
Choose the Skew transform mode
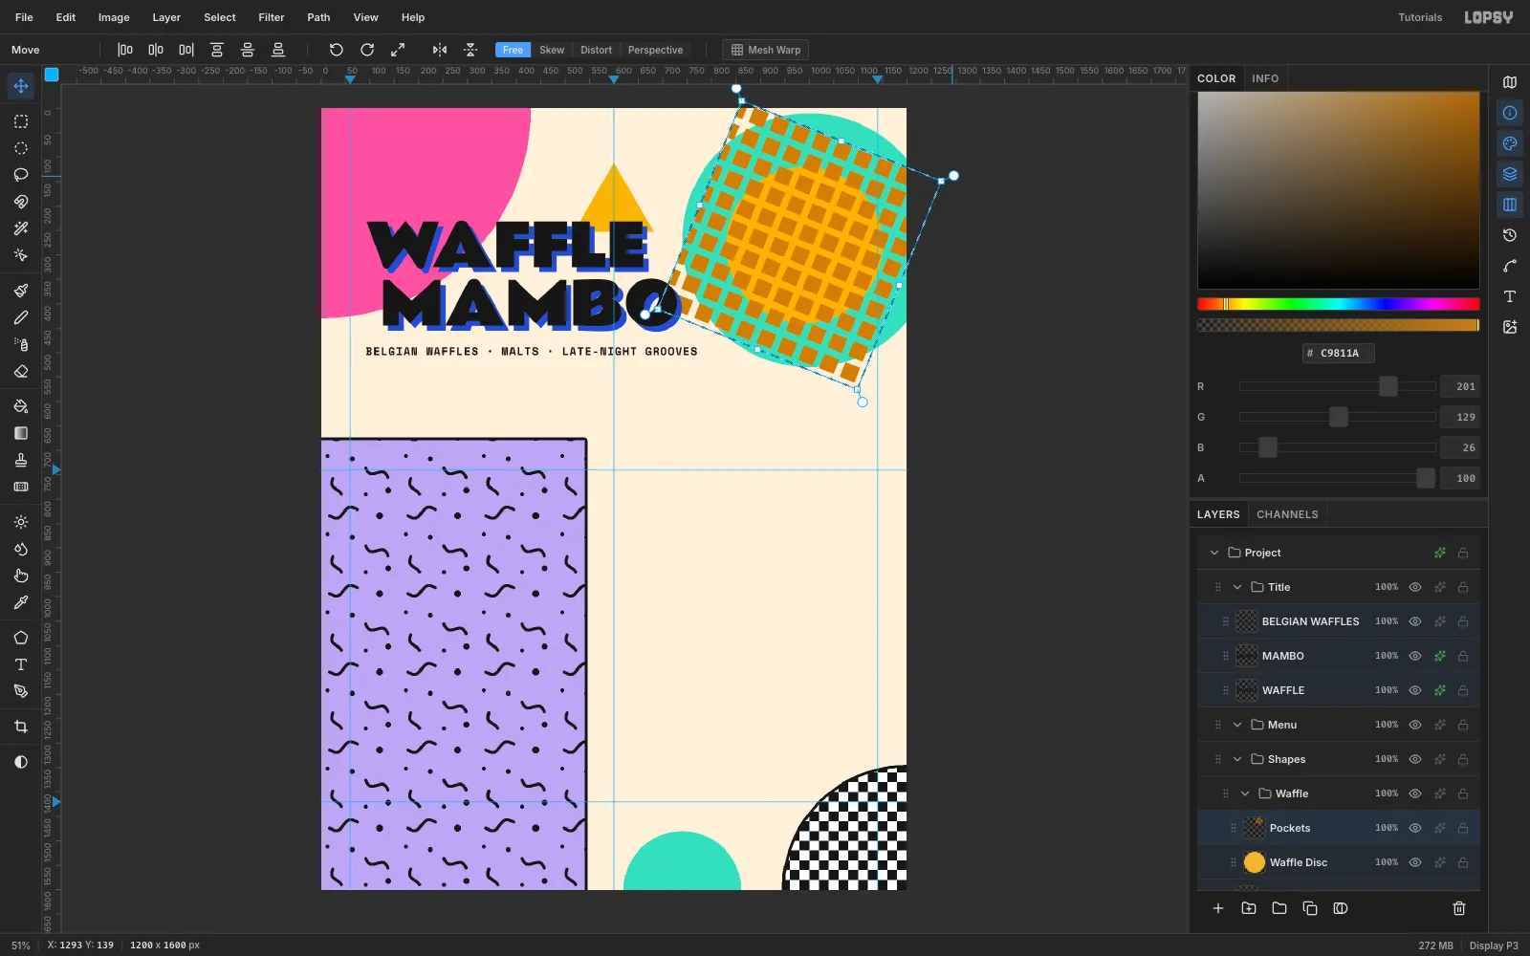coord(552,50)
